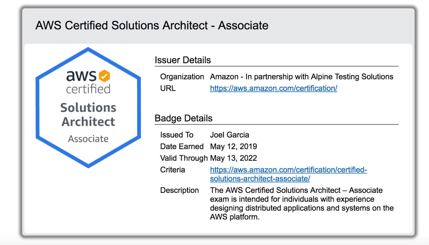Click the page title 'AWS Certified Solutions Architect - Associate'
This screenshot has width=429, height=245.
[151, 25]
